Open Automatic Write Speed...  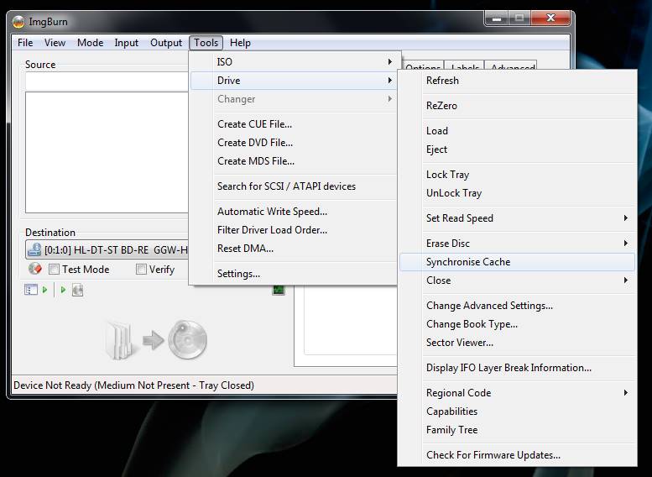click(295, 212)
